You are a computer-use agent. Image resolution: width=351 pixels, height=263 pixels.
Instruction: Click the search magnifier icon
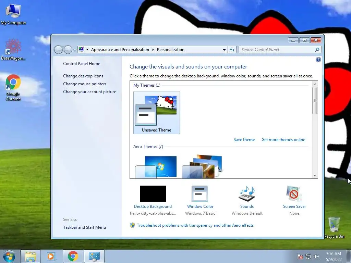[317, 50]
